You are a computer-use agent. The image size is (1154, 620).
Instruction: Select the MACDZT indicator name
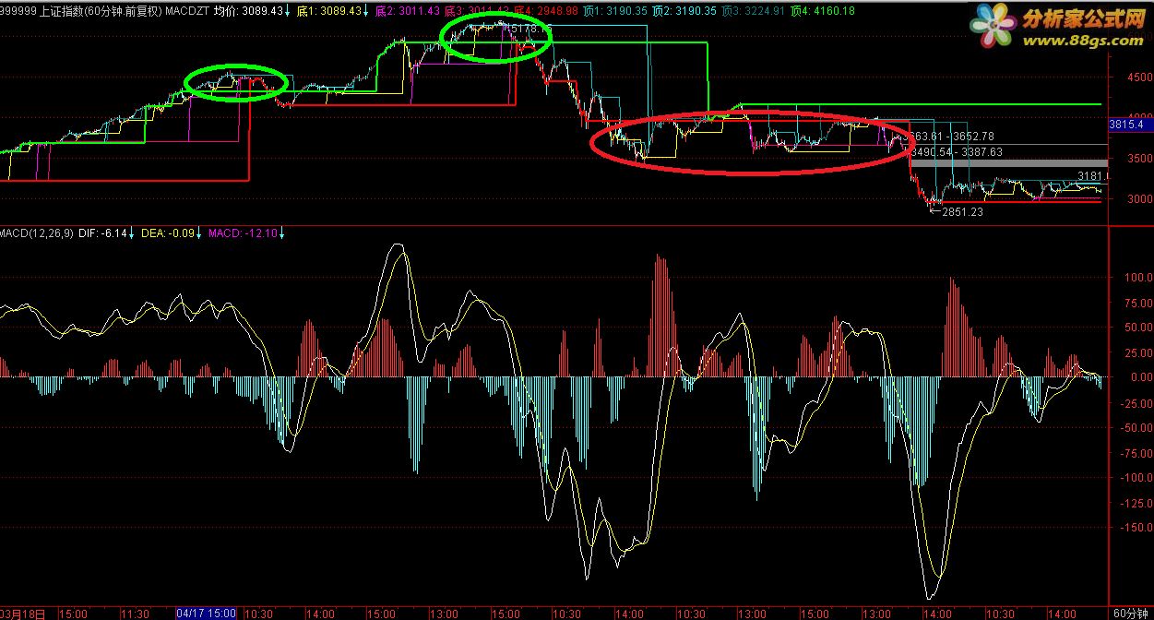pos(188,11)
